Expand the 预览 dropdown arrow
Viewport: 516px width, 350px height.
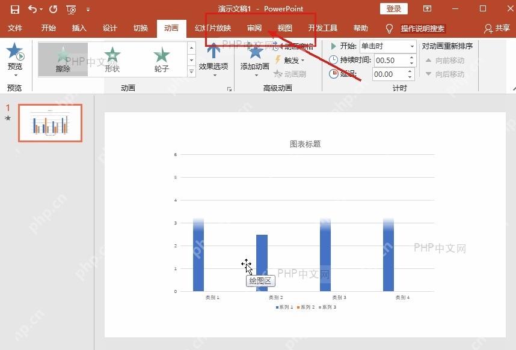16,75
